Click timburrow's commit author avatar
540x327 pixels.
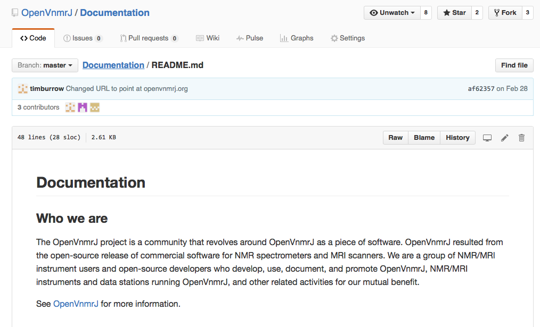point(23,89)
